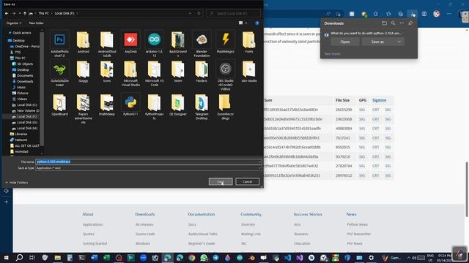This screenshot has height=263, width=469.
Task: Open the Save As dialog help button
Action: pos(257,23)
